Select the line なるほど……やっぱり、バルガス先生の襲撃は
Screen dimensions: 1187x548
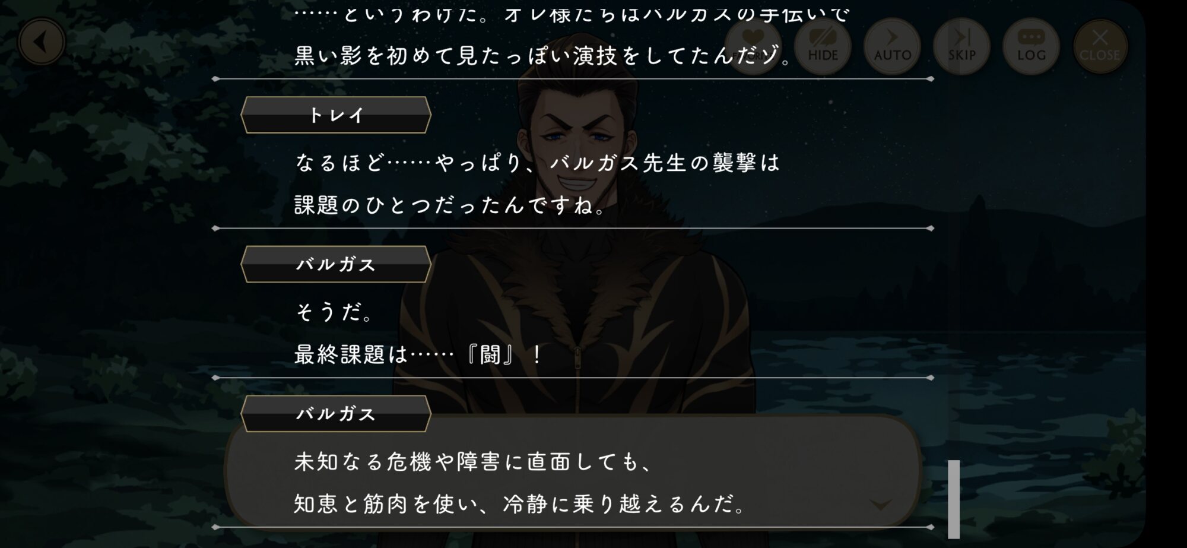click(538, 163)
